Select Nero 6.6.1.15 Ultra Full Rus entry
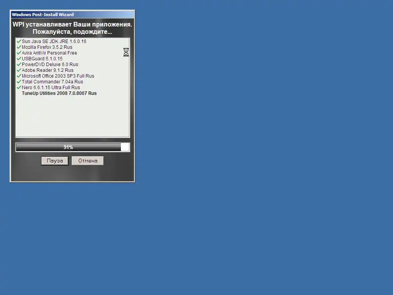 pos(51,88)
